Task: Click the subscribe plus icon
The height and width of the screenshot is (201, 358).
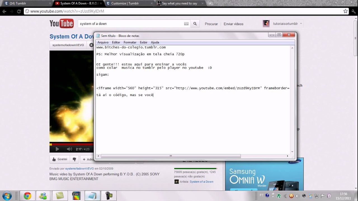Action: (x=91, y=45)
